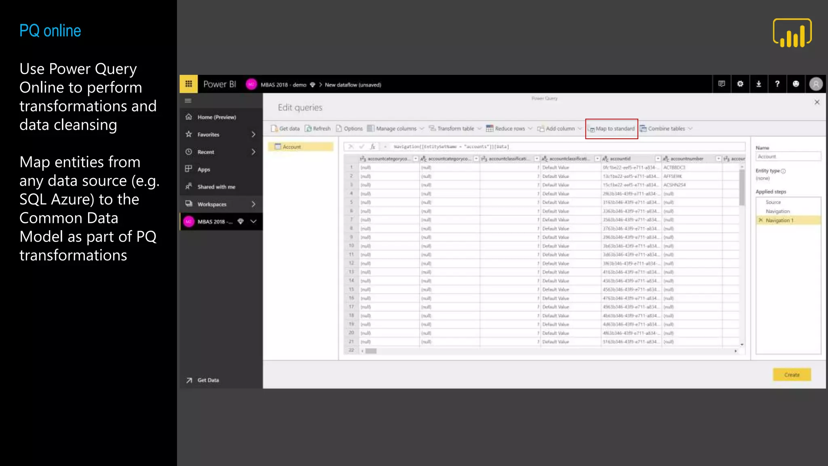This screenshot has width=828, height=466.
Task: Click the feedback smiley icon
Action: [796, 84]
